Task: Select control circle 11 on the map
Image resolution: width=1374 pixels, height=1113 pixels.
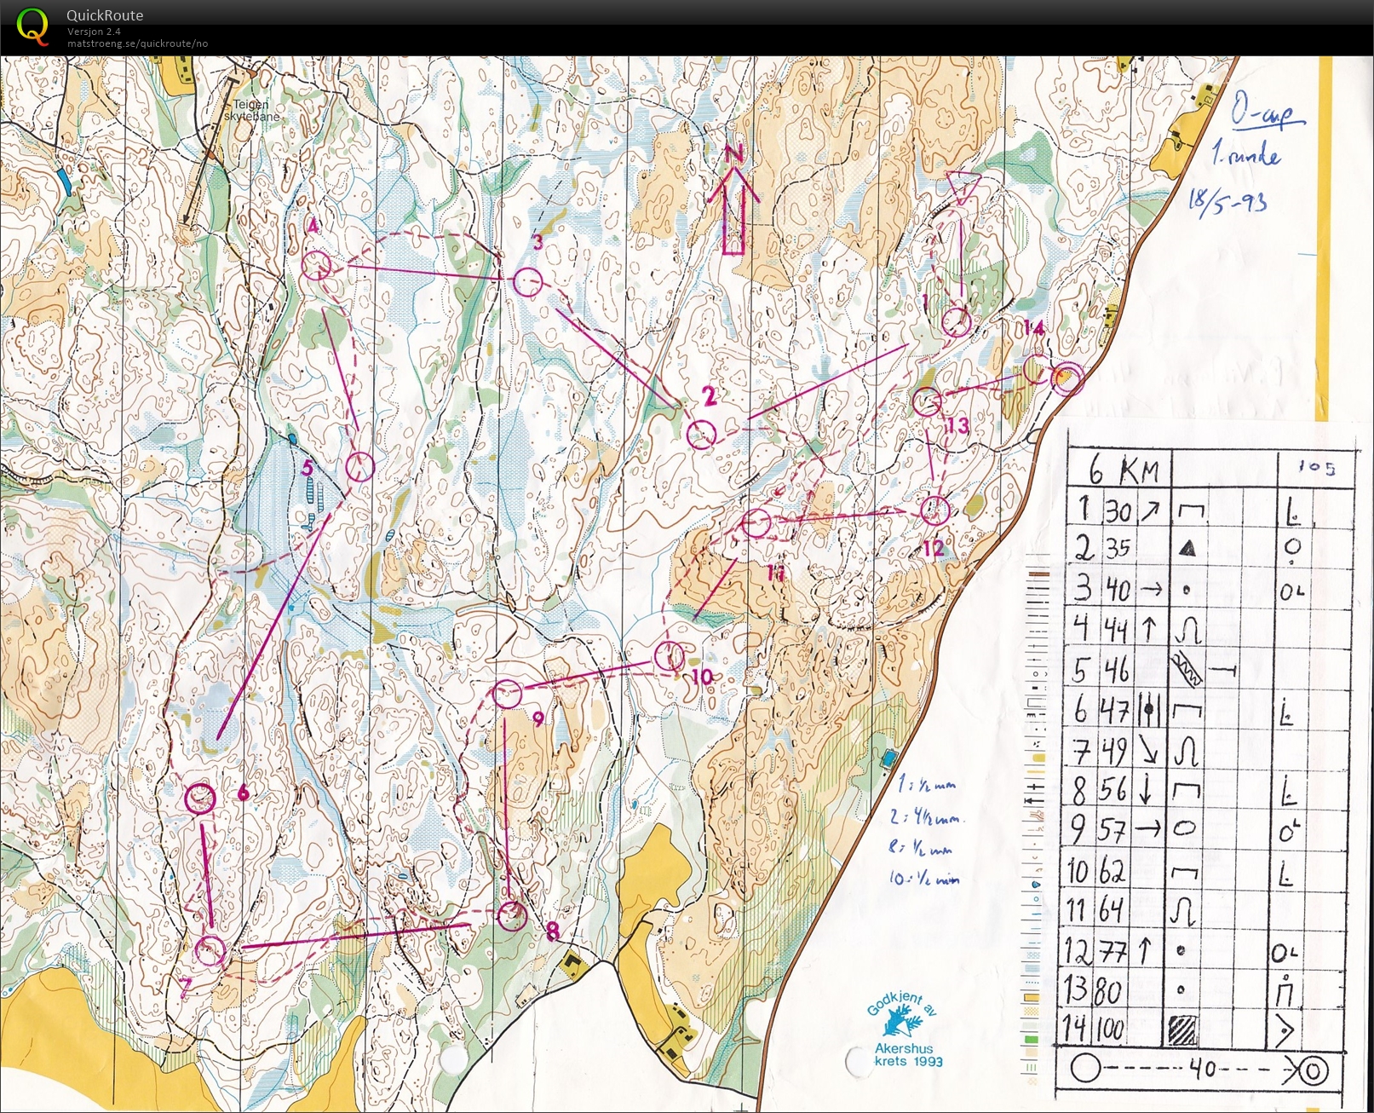Action: (756, 522)
